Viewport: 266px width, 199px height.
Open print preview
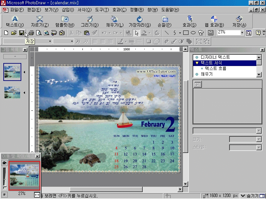point(39,33)
